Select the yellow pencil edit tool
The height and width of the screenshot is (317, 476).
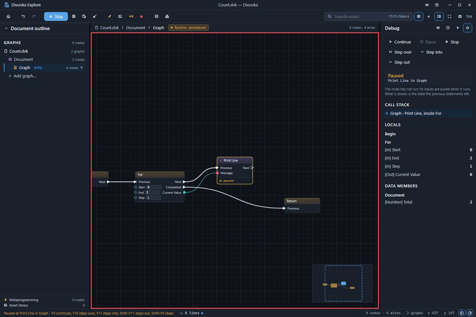(x=109, y=16)
